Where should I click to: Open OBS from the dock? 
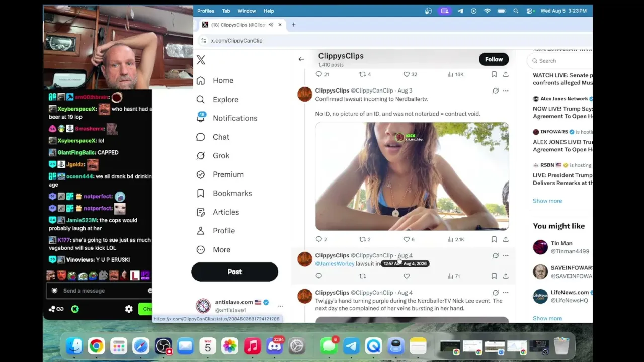coord(163,346)
